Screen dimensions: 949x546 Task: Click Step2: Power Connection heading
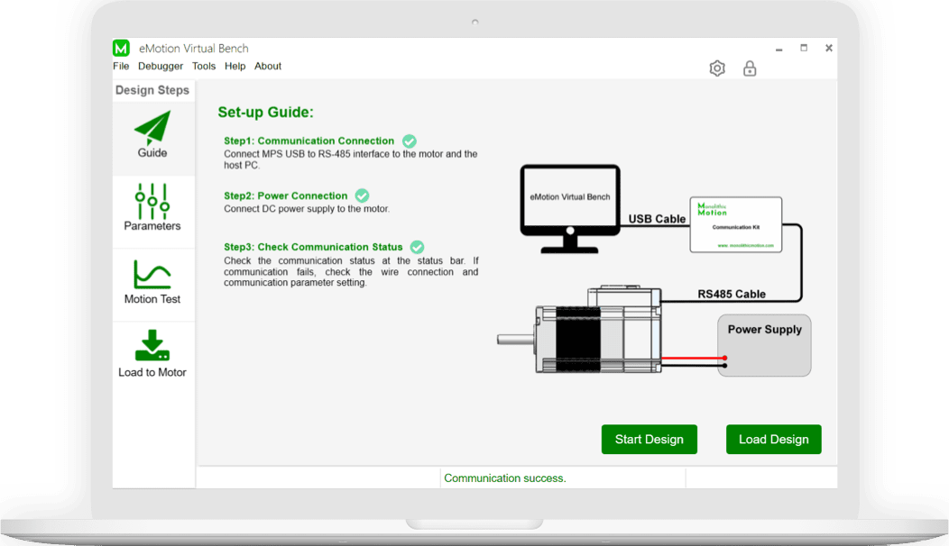[286, 196]
